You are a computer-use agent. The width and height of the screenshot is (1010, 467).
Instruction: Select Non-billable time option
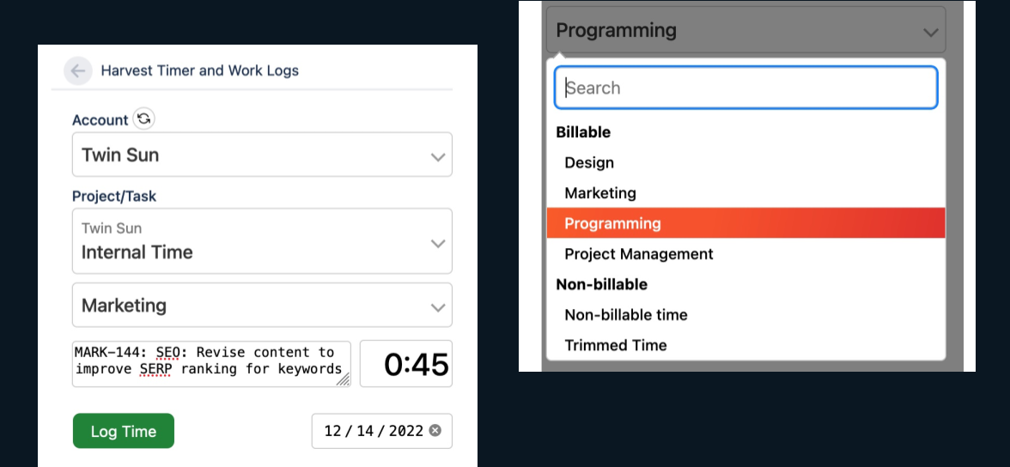(625, 315)
